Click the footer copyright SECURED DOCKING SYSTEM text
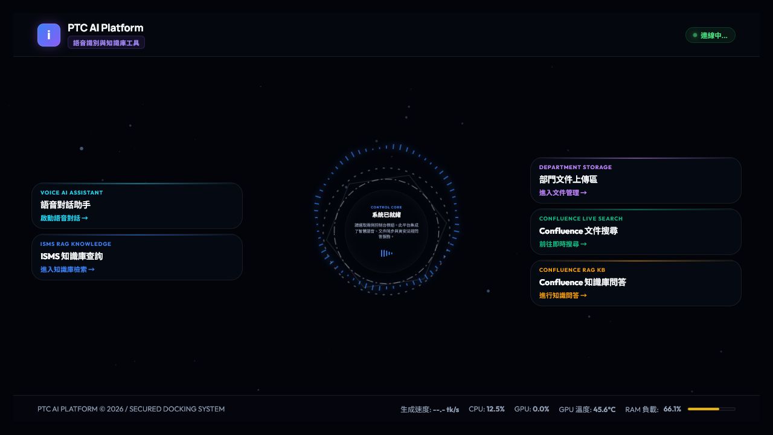The height and width of the screenshot is (435, 773). (131, 409)
